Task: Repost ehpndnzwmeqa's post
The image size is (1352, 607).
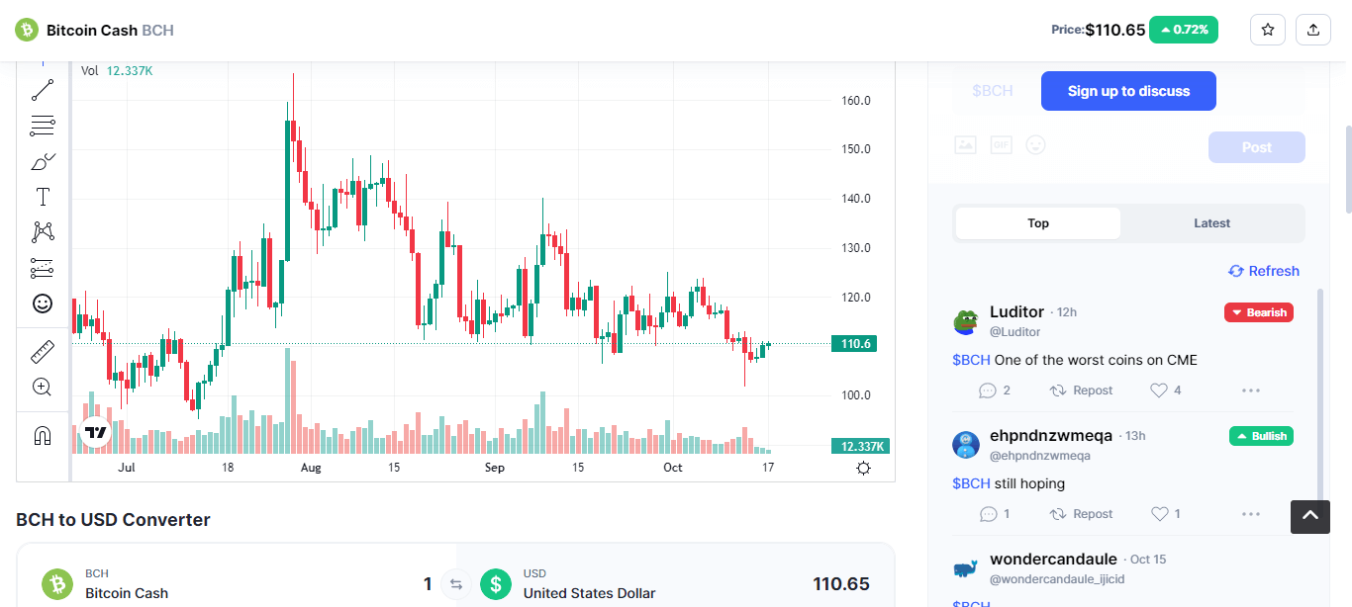Action: tap(1081, 514)
